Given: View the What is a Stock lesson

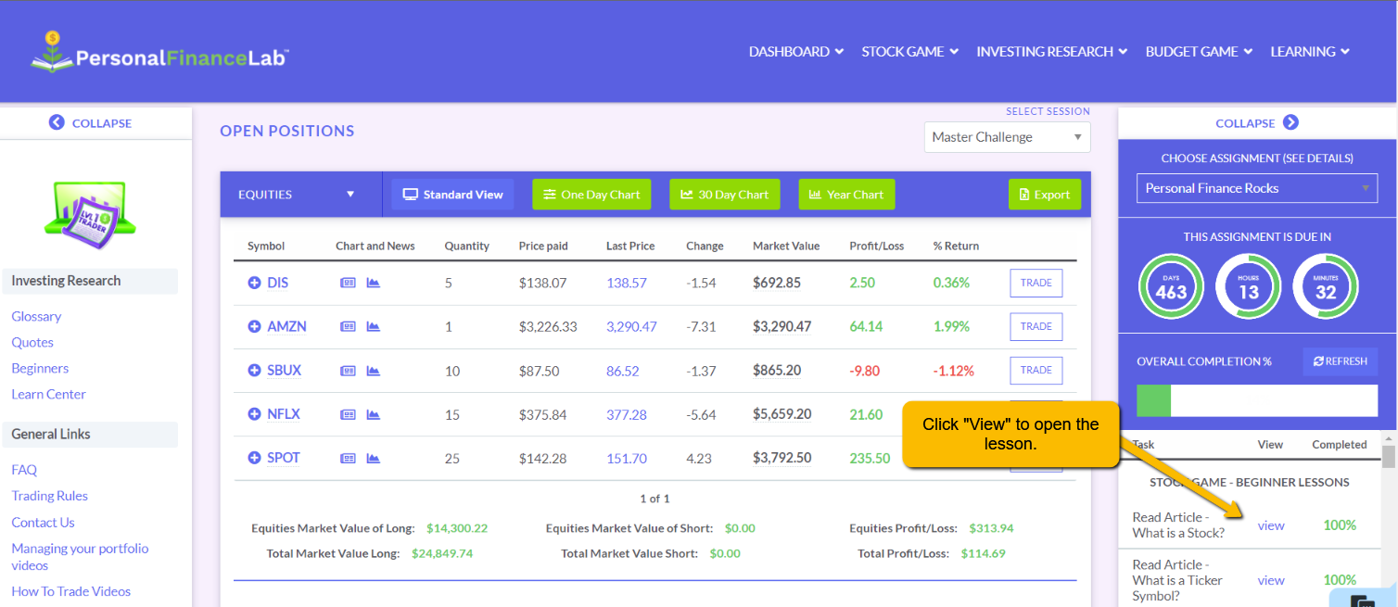Looking at the screenshot, I should tap(1271, 525).
